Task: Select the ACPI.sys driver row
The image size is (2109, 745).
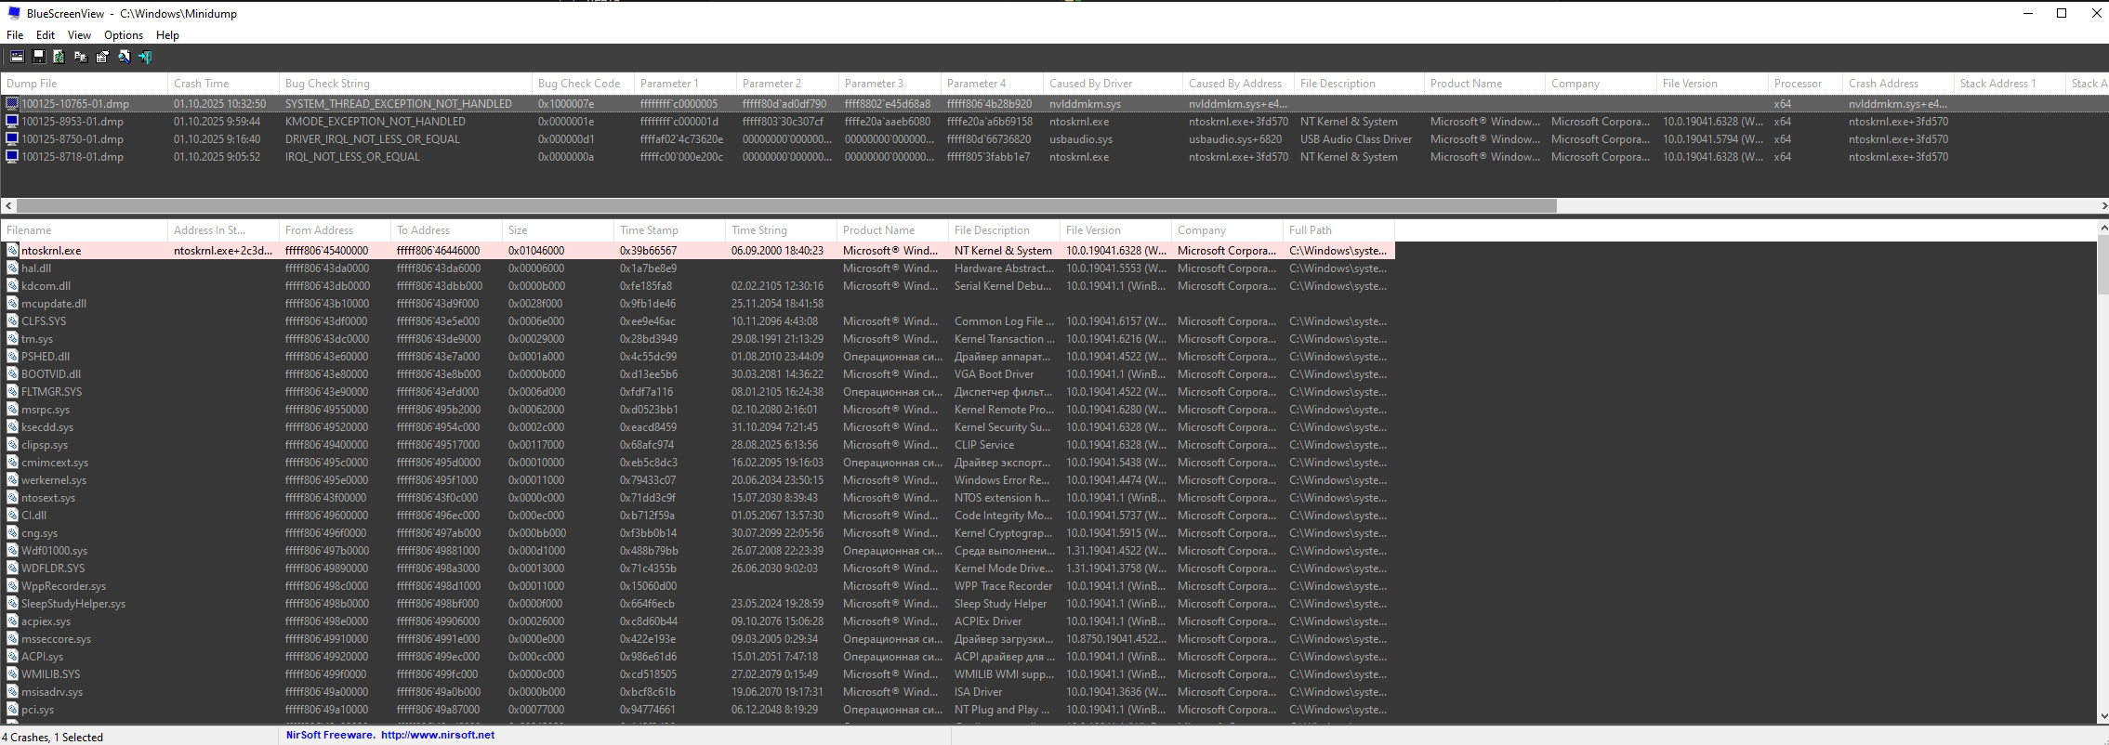Action: coord(697,656)
